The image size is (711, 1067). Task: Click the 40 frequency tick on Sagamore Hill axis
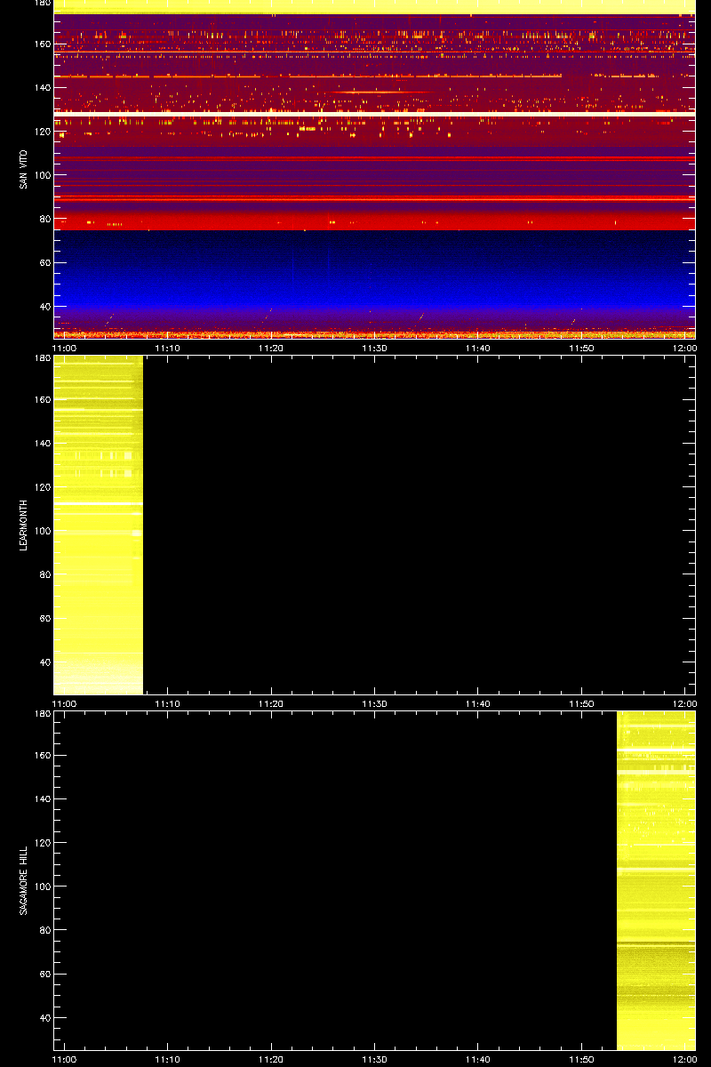[44, 1017]
